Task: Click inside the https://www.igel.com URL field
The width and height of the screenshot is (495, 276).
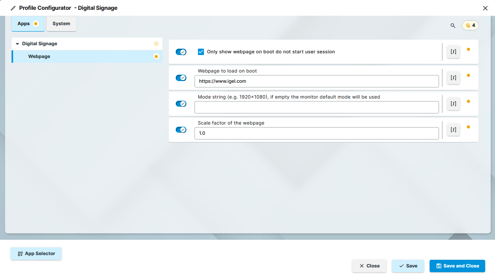Action: tap(316, 81)
